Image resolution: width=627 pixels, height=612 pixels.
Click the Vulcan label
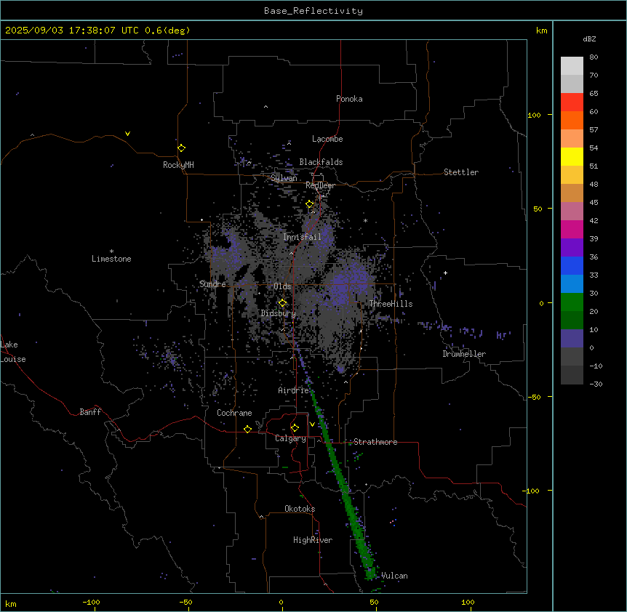point(395,576)
